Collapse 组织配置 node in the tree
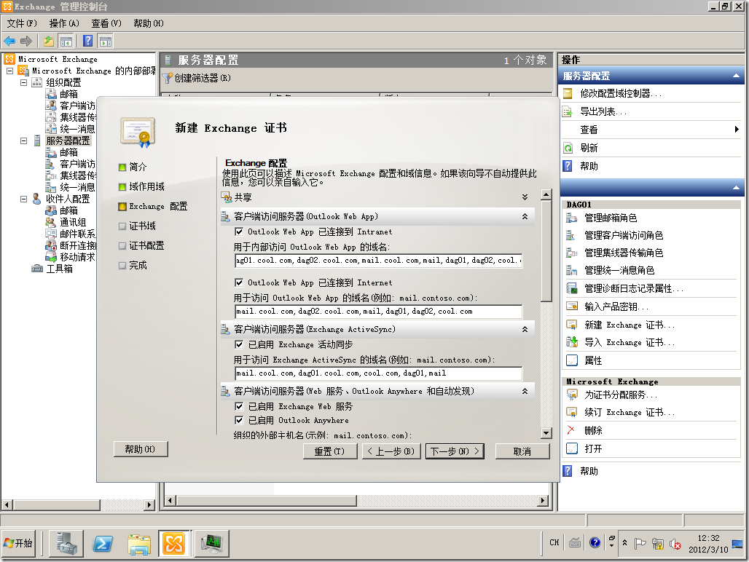This screenshot has width=749, height=562. click(24, 82)
